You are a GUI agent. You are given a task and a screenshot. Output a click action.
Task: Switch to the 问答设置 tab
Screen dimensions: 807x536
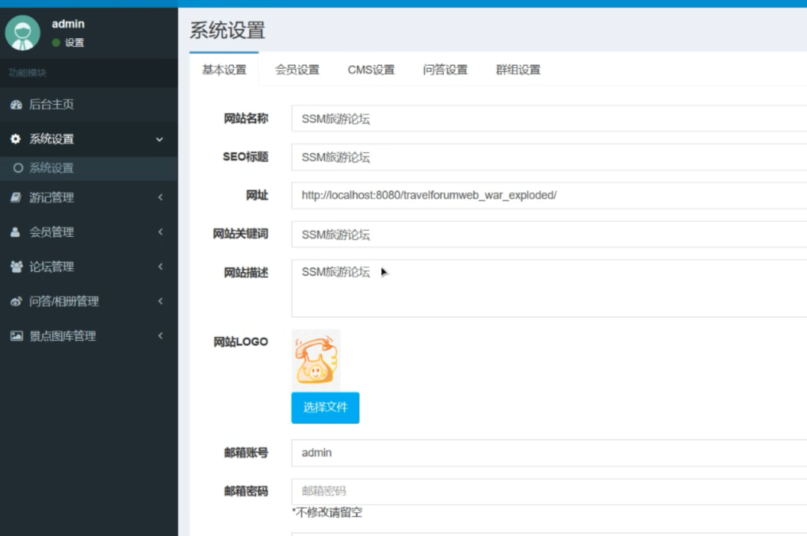pyautogui.click(x=445, y=70)
